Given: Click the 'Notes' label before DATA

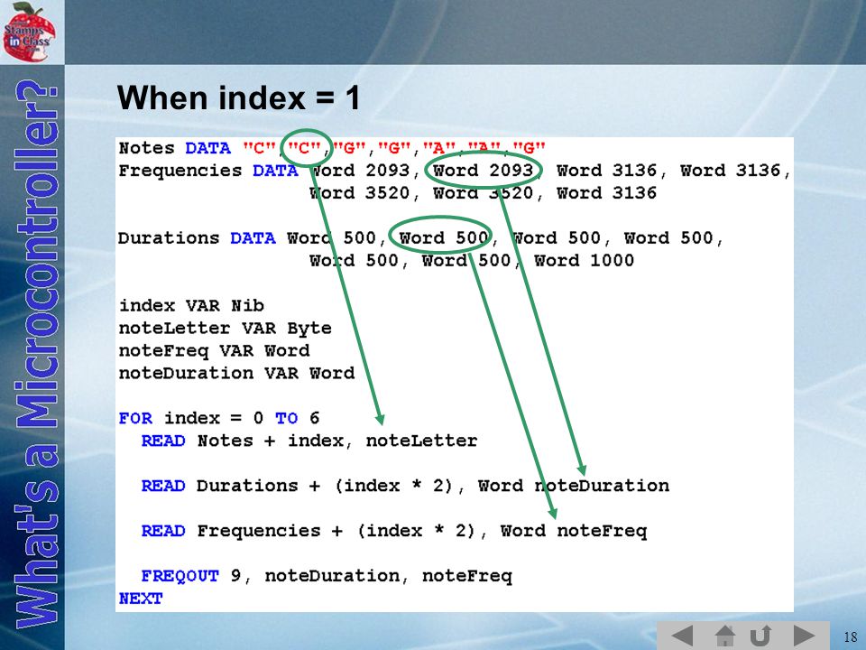Looking at the screenshot, I should click(146, 147).
